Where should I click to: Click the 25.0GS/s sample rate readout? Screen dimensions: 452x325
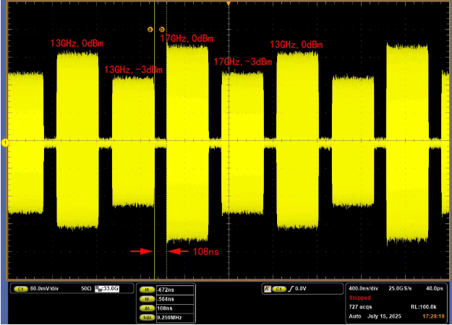click(x=400, y=288)
